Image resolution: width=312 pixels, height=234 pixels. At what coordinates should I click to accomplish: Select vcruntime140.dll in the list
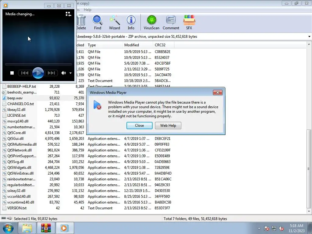coord(21,202)
